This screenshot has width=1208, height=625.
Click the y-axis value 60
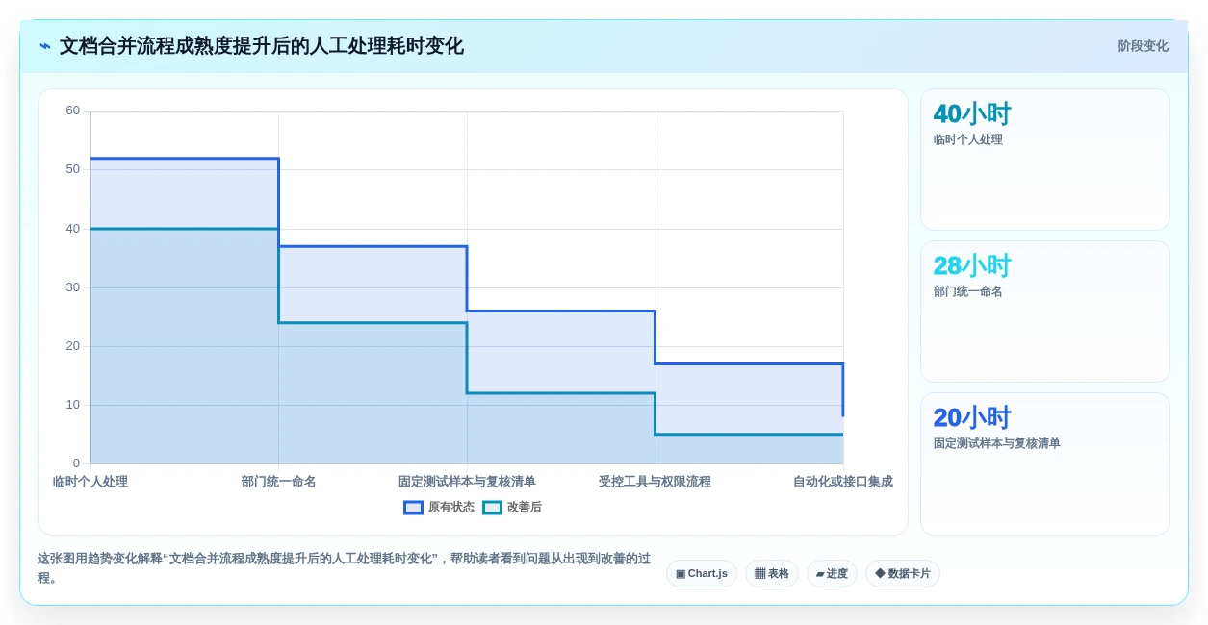[x=73, y=111]
